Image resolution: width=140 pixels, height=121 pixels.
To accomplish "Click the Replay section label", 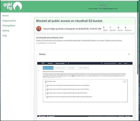I will click(42, 54).
